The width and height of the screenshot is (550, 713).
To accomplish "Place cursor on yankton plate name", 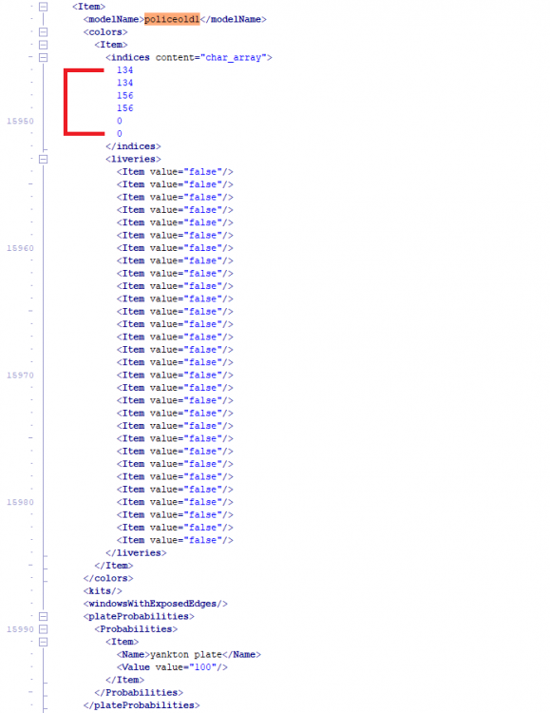I will click(x=185, y=655).
